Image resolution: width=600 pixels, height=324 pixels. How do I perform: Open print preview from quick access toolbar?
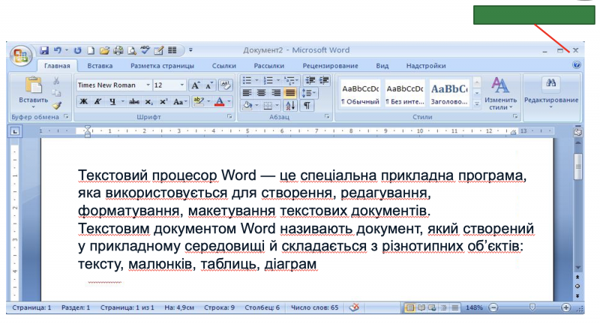point(132,50)
